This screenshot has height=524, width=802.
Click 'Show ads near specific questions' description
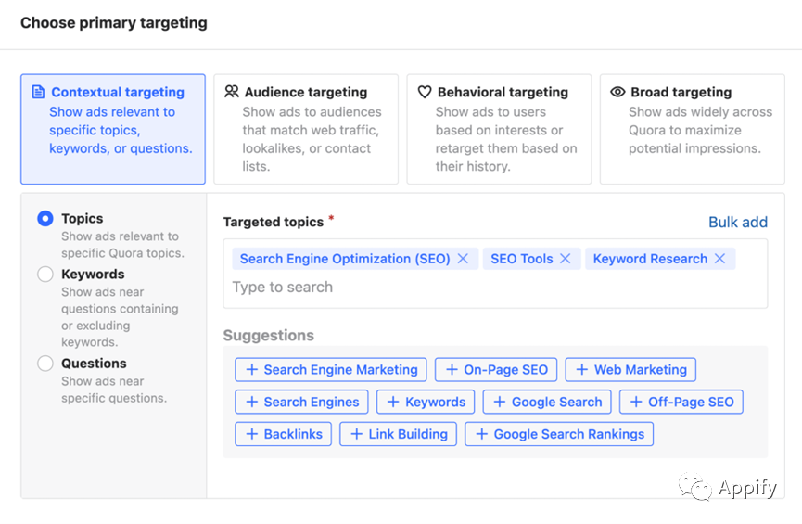point(114,390)
